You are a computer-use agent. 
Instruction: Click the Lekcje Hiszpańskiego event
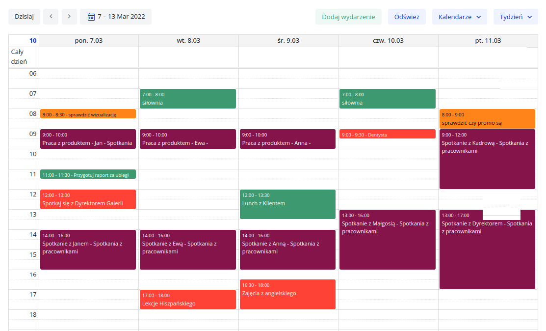click(x=188, y=300)
